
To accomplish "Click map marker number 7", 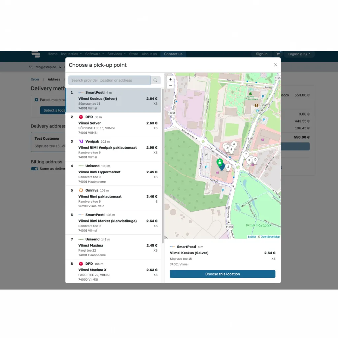I will coord(246,155).
